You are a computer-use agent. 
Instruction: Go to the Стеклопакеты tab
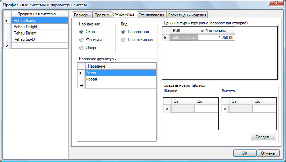click(151, 15)
